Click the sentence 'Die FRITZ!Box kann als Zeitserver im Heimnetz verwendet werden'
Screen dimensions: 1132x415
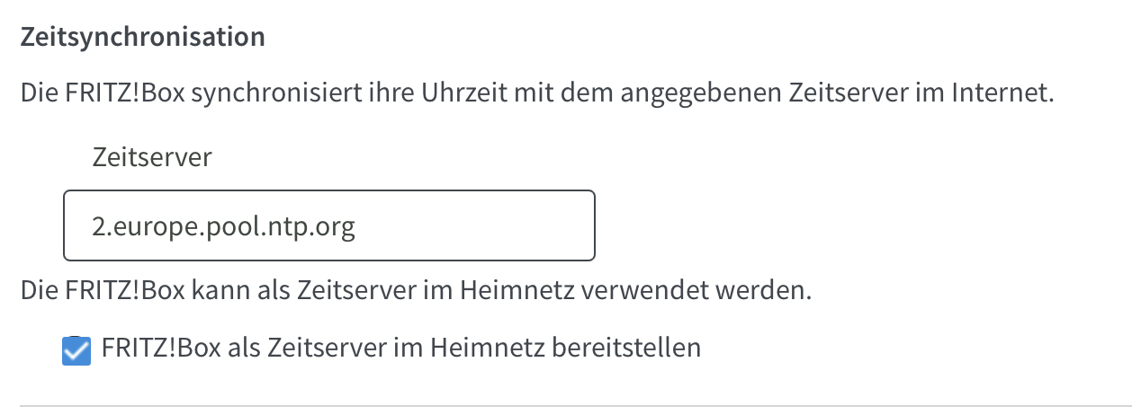pos(416,291)
